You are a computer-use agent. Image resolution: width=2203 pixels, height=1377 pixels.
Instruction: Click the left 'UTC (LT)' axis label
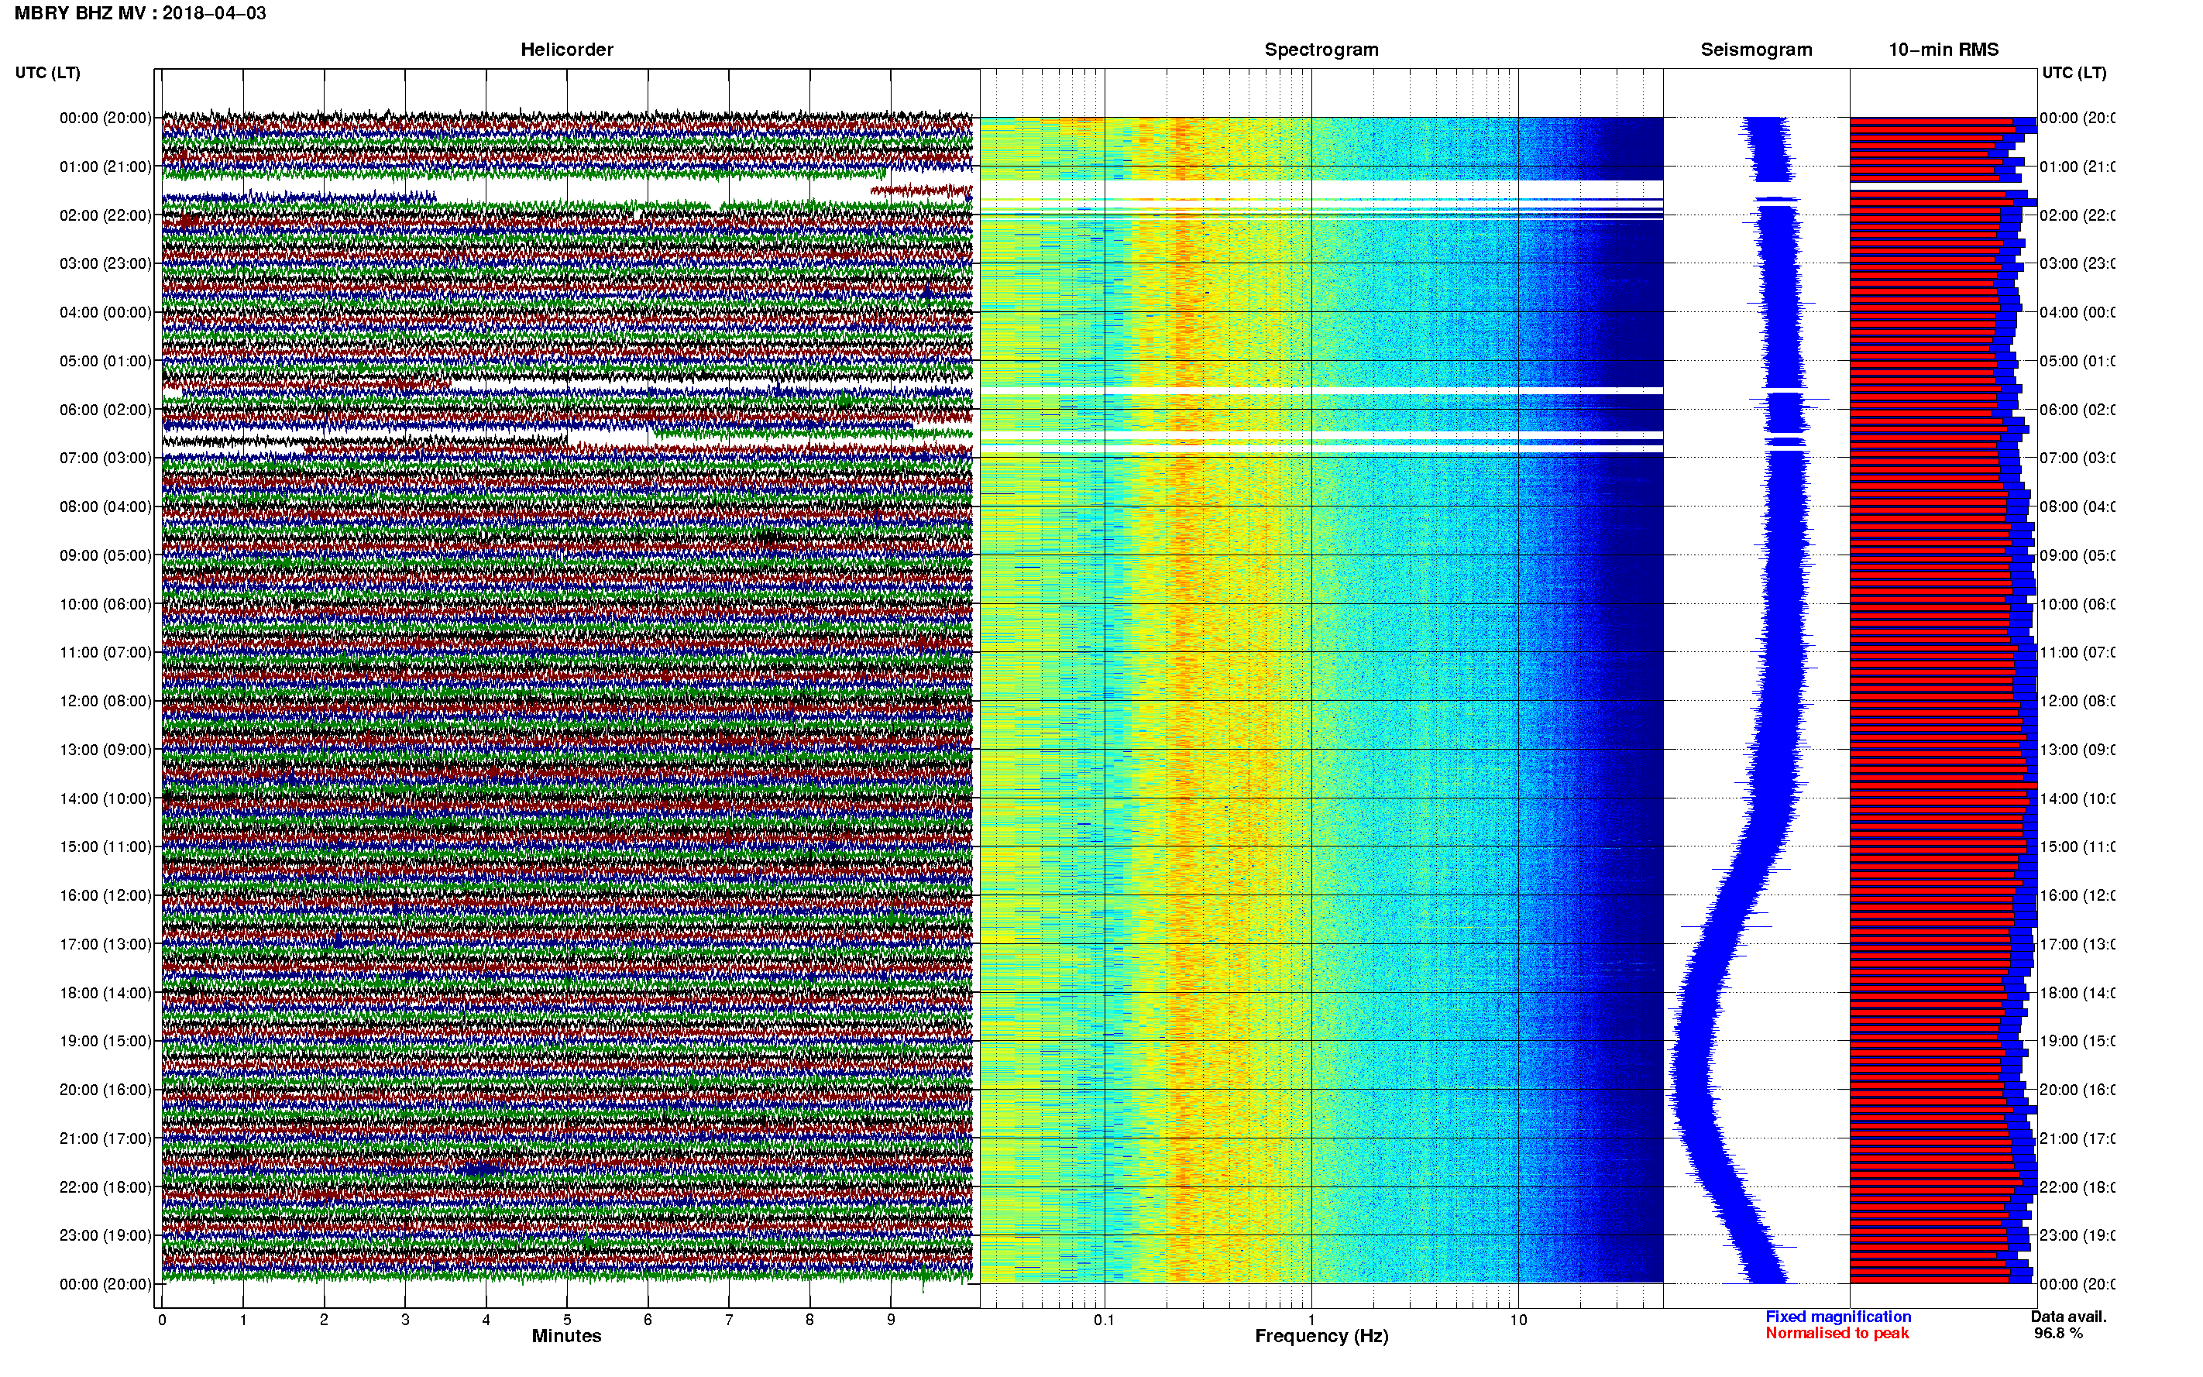coord(47,73)
